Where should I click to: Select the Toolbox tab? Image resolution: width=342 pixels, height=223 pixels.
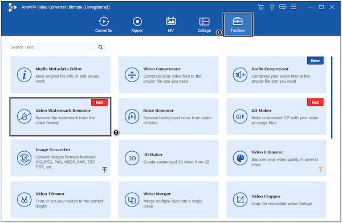(x=238, y=24)
